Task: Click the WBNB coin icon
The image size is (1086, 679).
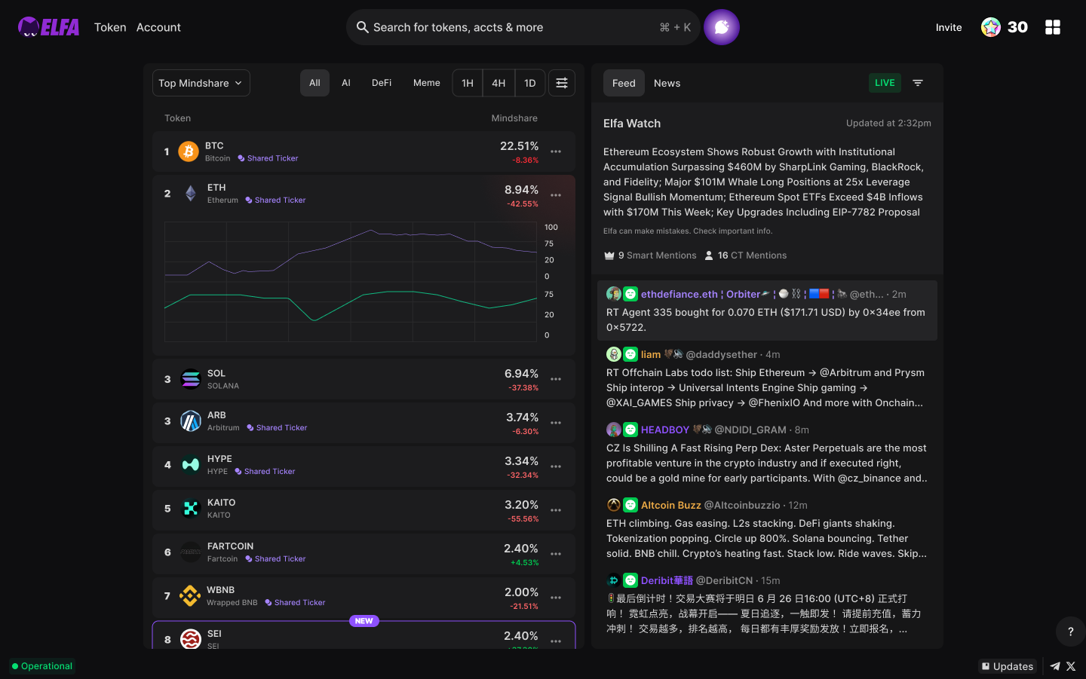Action: pos(190,596)
